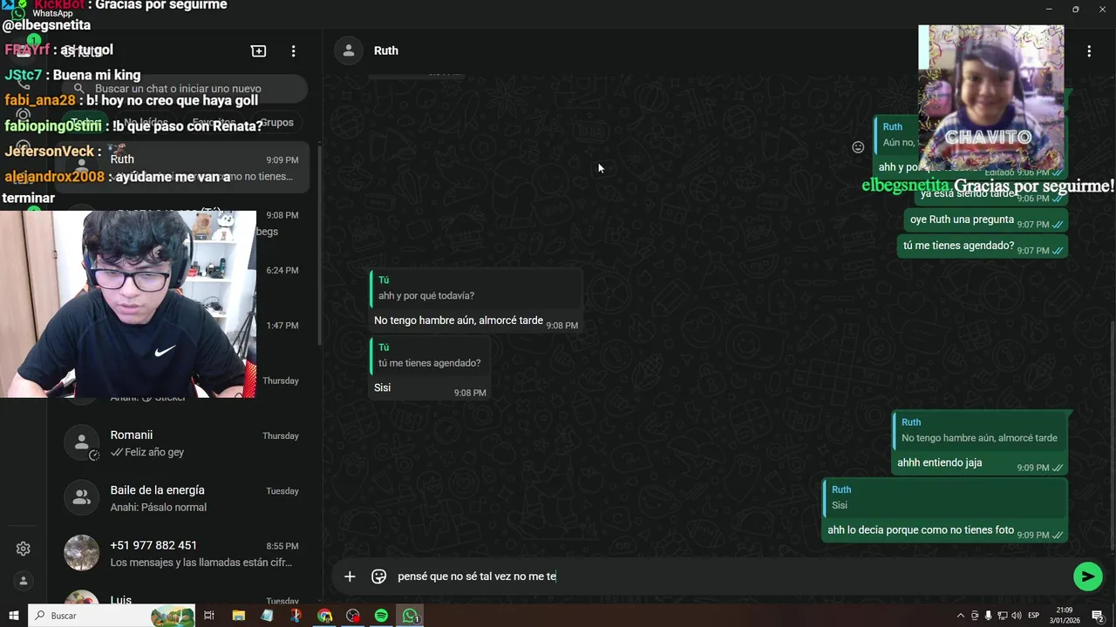This screenshot has height=627, width=1116.
Task: Click the +51 977 882 451 contact photo
Action: point(81,553)
